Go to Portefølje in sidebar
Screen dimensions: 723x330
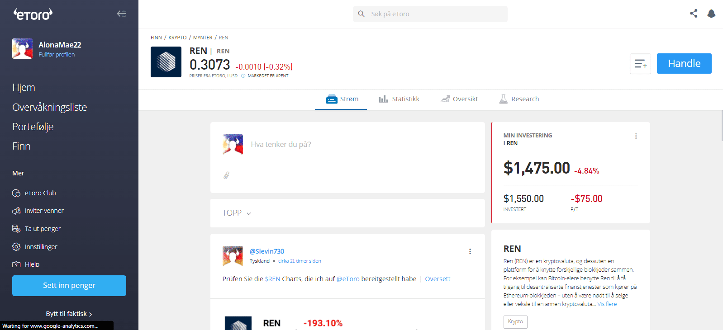coord(33,127)
